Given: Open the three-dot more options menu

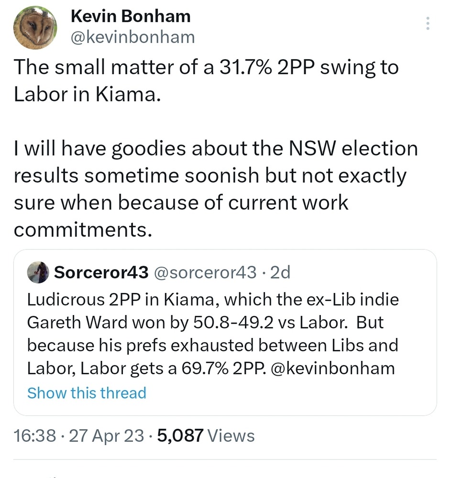Looking at the screenshot, I should point(428,23).
